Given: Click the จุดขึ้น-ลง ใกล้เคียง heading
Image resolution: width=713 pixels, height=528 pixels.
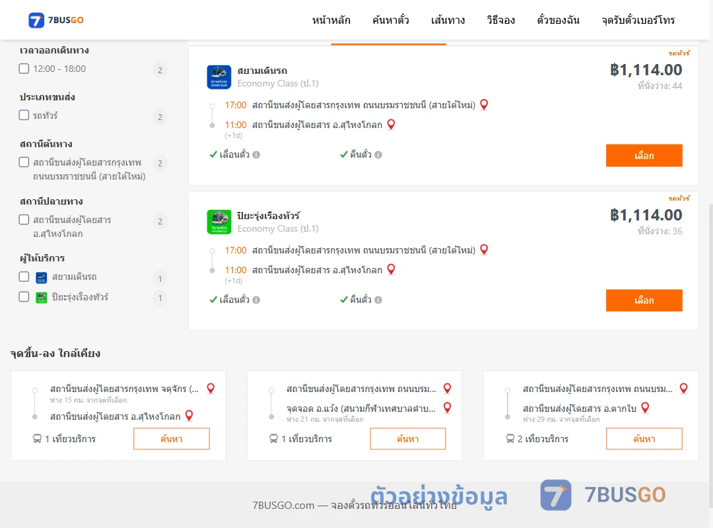Looking at the screenshot, I should pyautogui.click(x=55, y=353).
